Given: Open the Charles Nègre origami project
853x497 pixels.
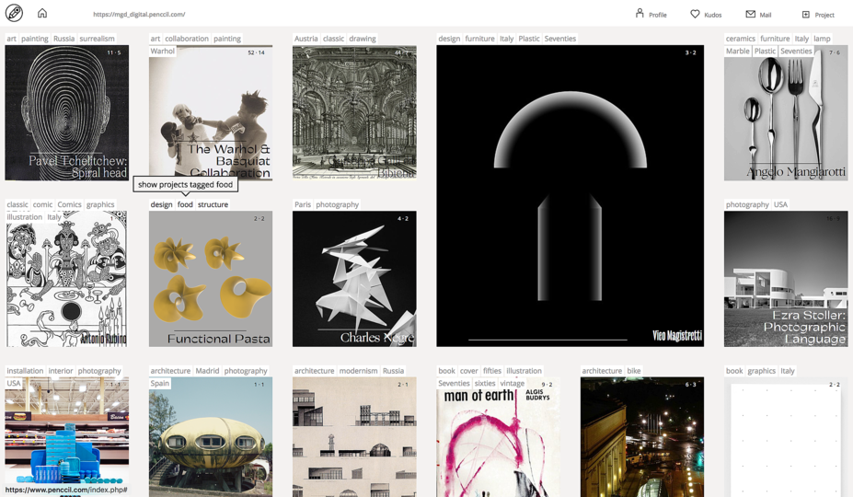Looking at the screenshot, I should point(354,279).
